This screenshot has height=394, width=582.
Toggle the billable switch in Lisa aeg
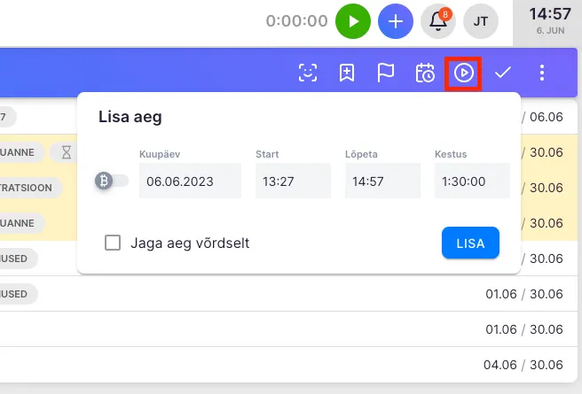pos(111,181)
